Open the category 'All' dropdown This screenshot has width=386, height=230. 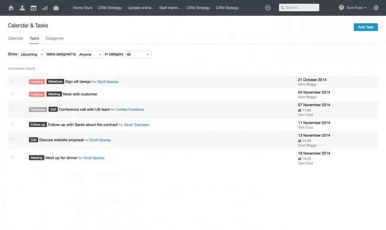138,54
